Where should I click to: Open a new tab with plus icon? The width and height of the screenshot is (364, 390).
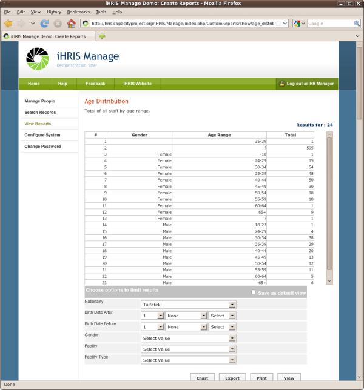coord(102,36)
